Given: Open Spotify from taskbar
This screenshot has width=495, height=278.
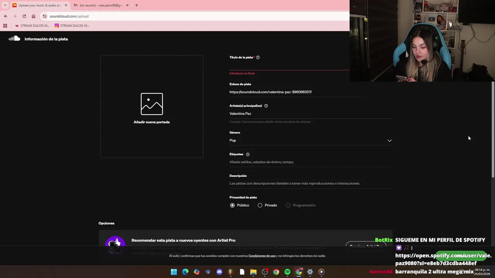Looking at the screenshot, I should coord(287,272).
